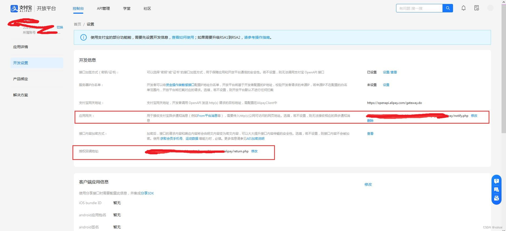This screenshot has height=231, width=506.
Task: Open 查看如何使用 link
Action: point(183,37)
